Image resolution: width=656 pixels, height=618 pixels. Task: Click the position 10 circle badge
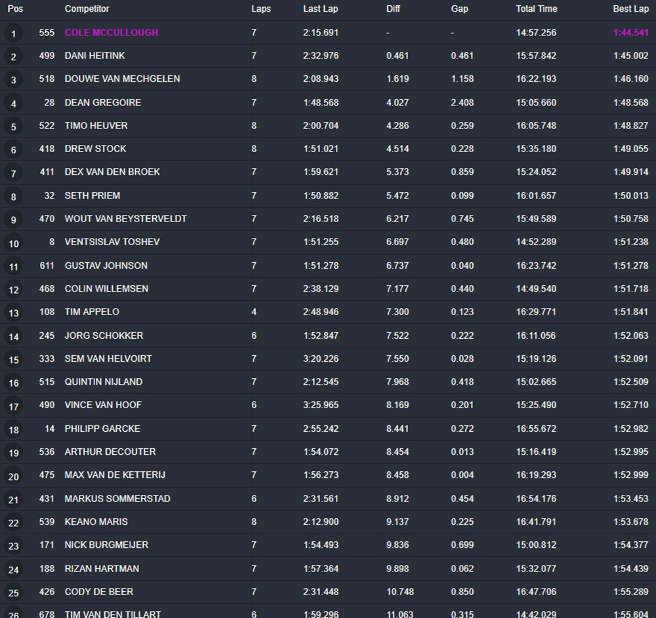[13, 243]
